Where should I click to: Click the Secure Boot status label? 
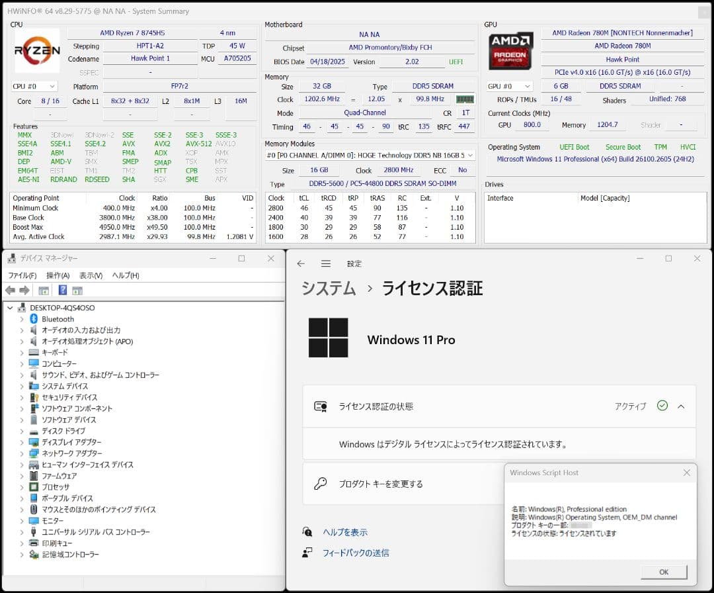click(623, 147)
